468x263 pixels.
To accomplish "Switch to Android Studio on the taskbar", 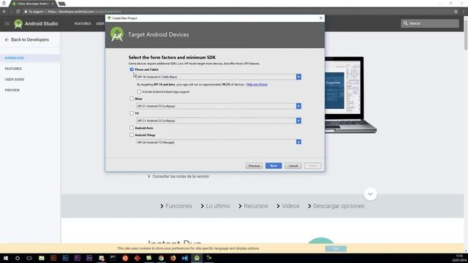I will point(197,258).
